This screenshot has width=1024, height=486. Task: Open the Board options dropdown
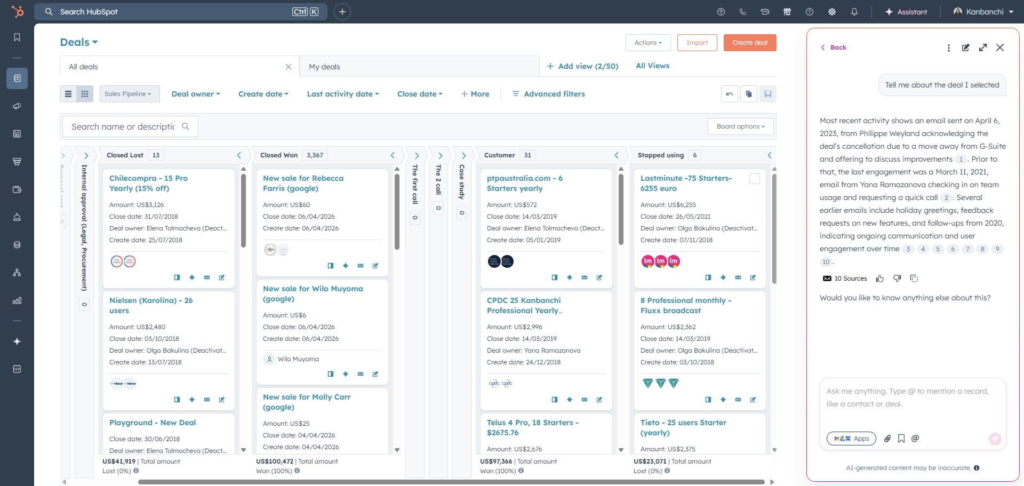(741, 126)
